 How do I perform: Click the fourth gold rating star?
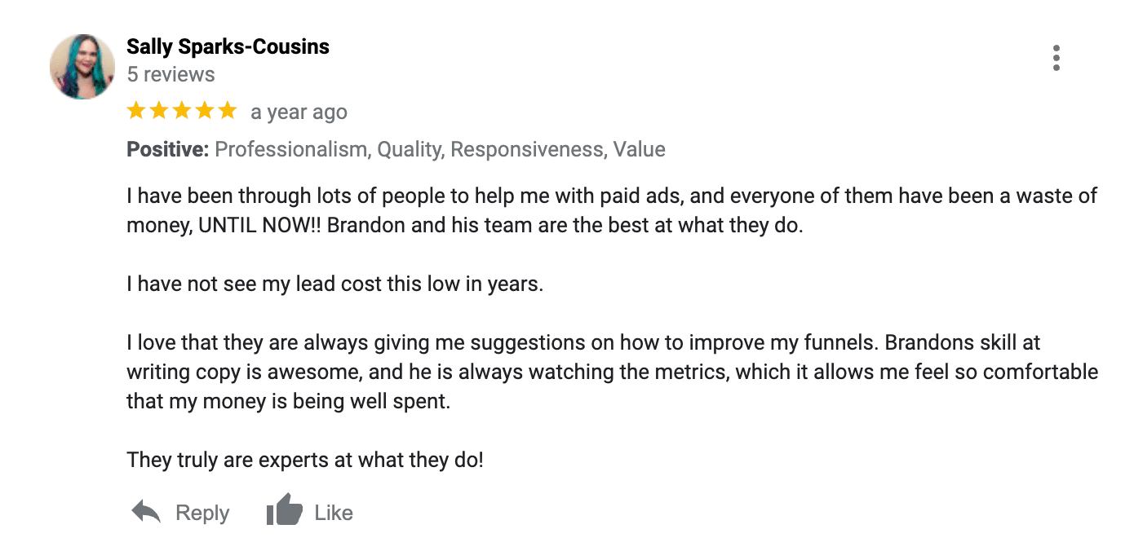pyautogui.click(x=204, y=111)
